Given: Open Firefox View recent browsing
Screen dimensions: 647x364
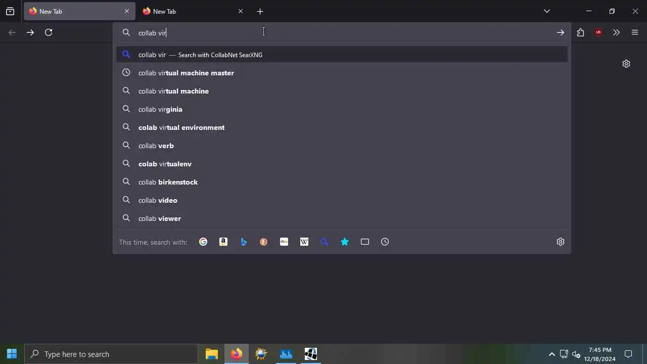Looking at the screenshot, I should [x=10, y=11].
